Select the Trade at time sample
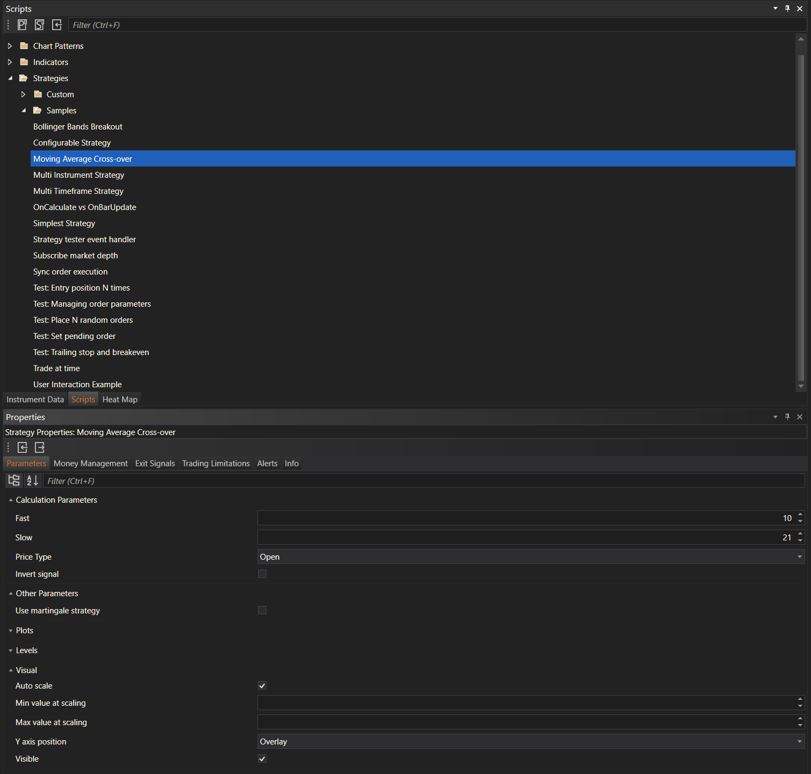This screenshot has height=774, width=811. click(56, 368)
